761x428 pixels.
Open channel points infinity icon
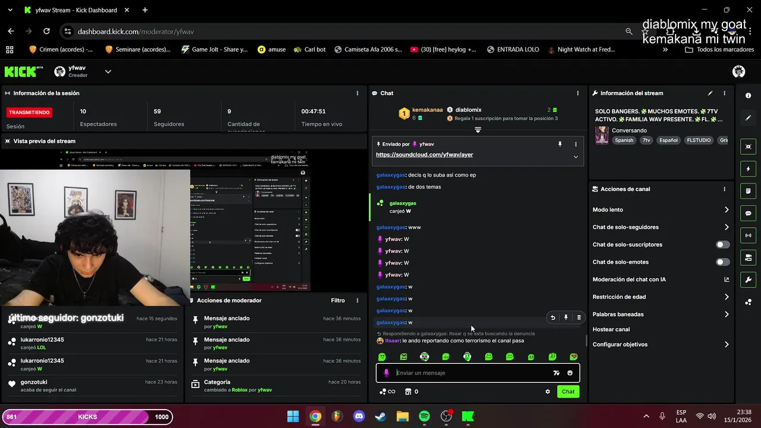pos(387,392)
